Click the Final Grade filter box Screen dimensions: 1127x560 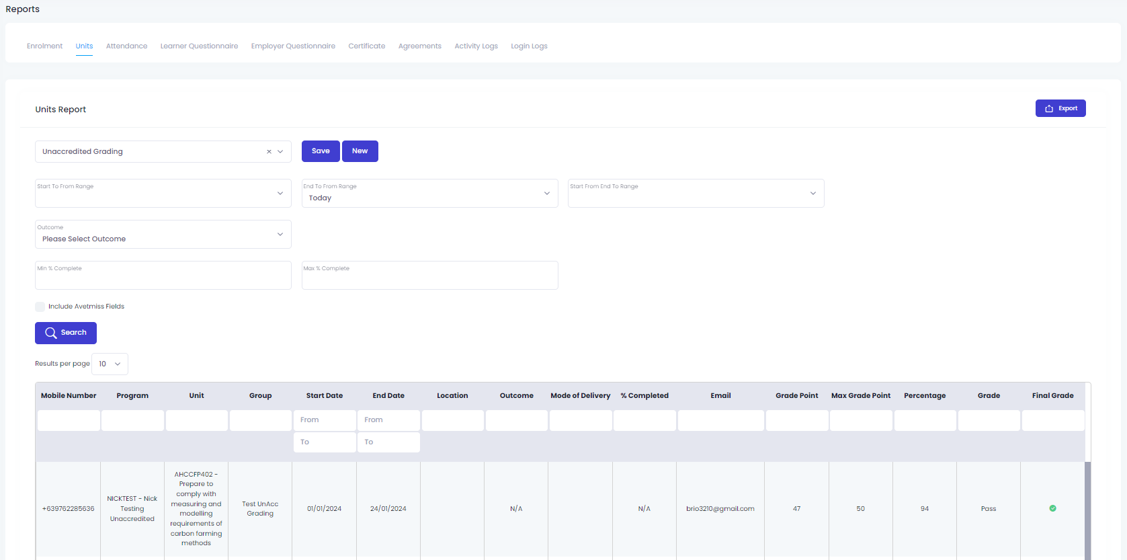click(1053, 420)
